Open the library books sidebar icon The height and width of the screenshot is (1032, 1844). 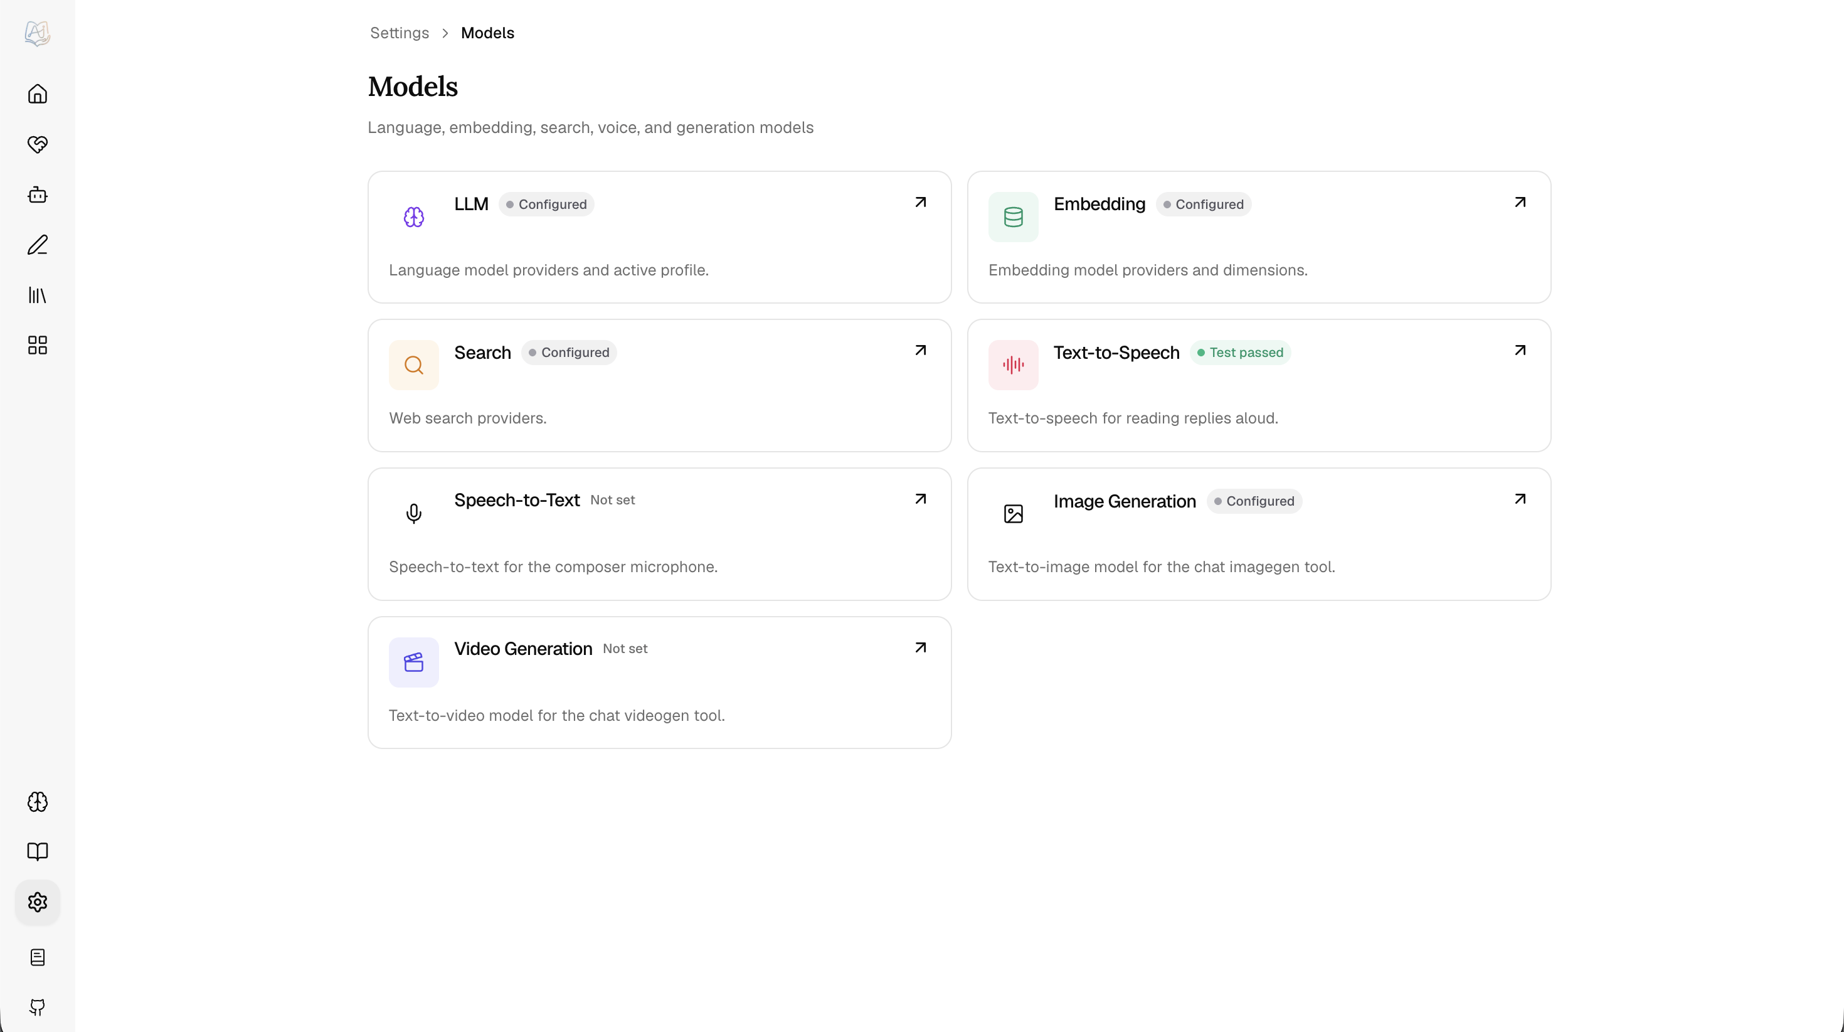tap(37, 295)
